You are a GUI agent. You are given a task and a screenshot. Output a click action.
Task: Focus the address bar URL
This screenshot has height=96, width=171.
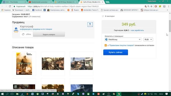pos(63,6)
